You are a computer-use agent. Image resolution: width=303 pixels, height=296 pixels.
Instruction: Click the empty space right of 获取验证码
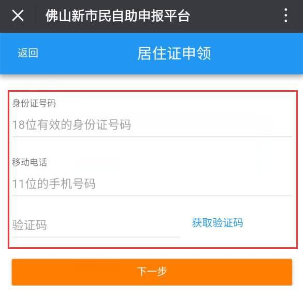(x=269, y=223)
